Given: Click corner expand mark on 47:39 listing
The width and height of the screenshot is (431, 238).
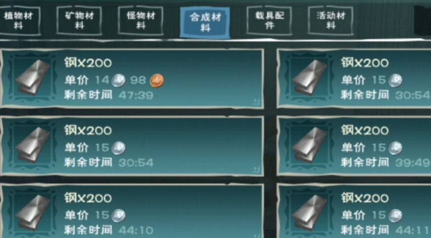Looking at the screenshot, I should click(257, 102).
